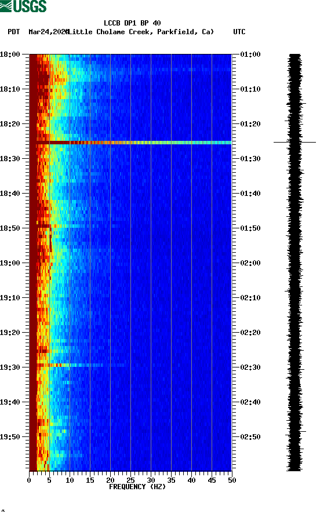The image size is (320, 517).
Task: Click the date label "Mar24,2020"
Action: pos(49,32)
